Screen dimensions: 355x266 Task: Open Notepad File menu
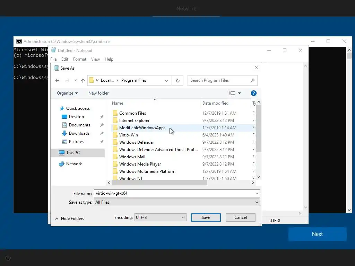point(53,59)
